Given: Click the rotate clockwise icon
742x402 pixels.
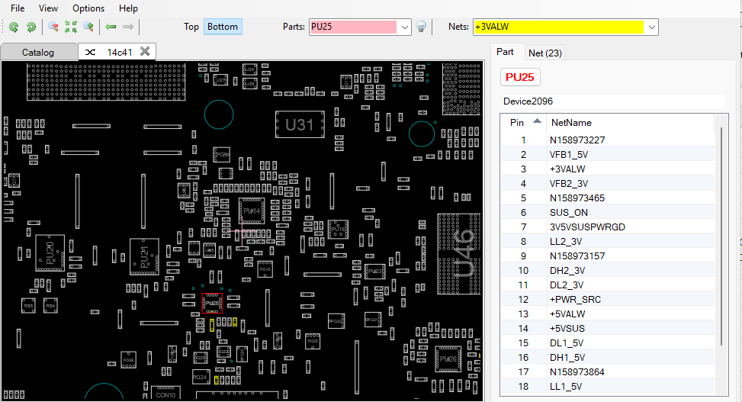Looking at the screenshot, I should pos(31,27).
